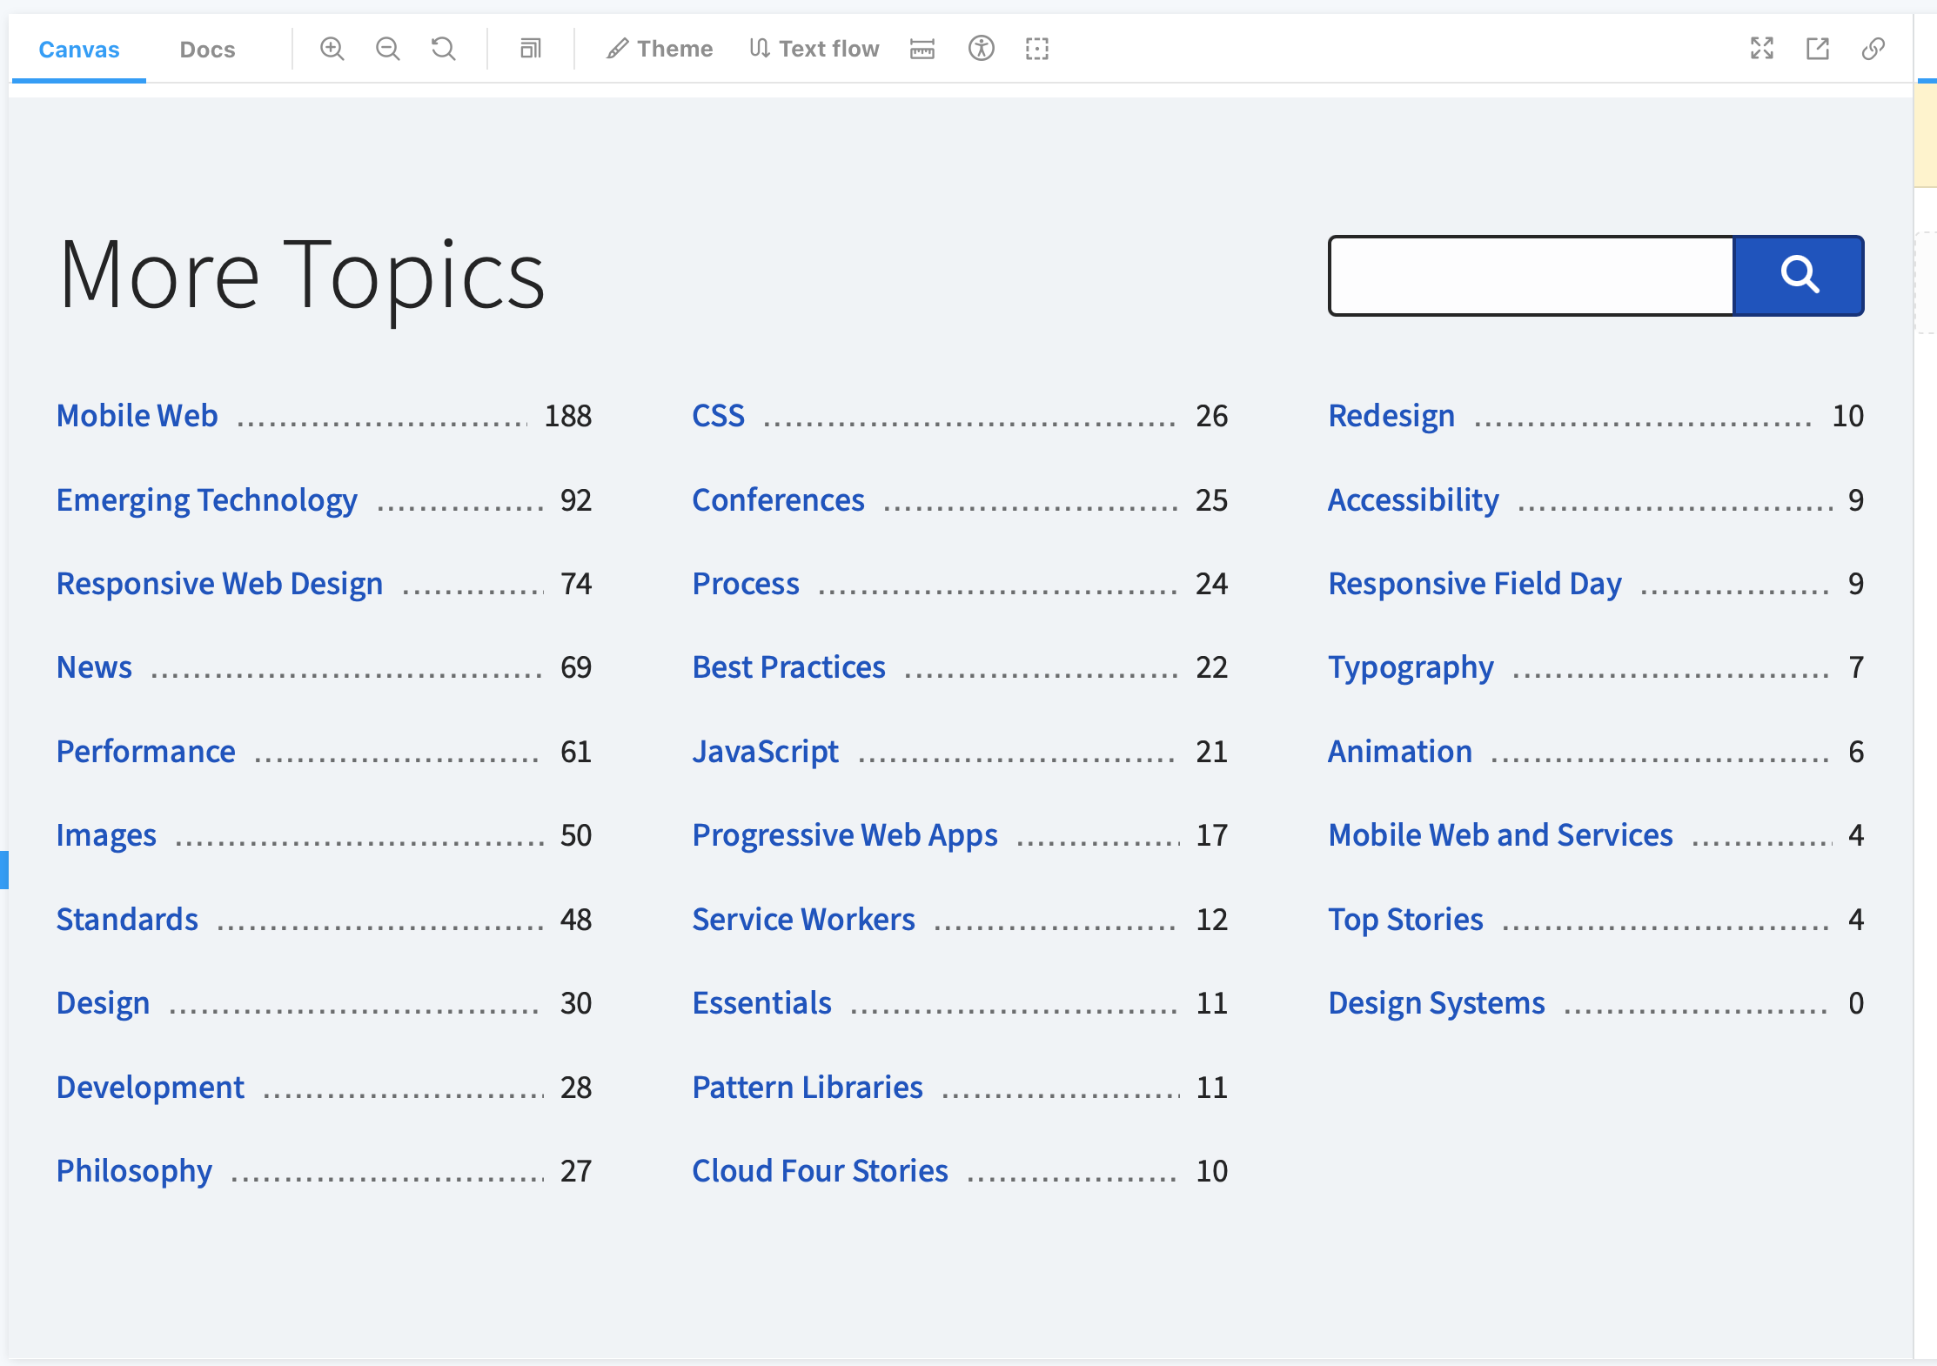This screenshot has height=1366, width=1937.
Task: Toggle element outlines icon
Action: pos(1036,49)
